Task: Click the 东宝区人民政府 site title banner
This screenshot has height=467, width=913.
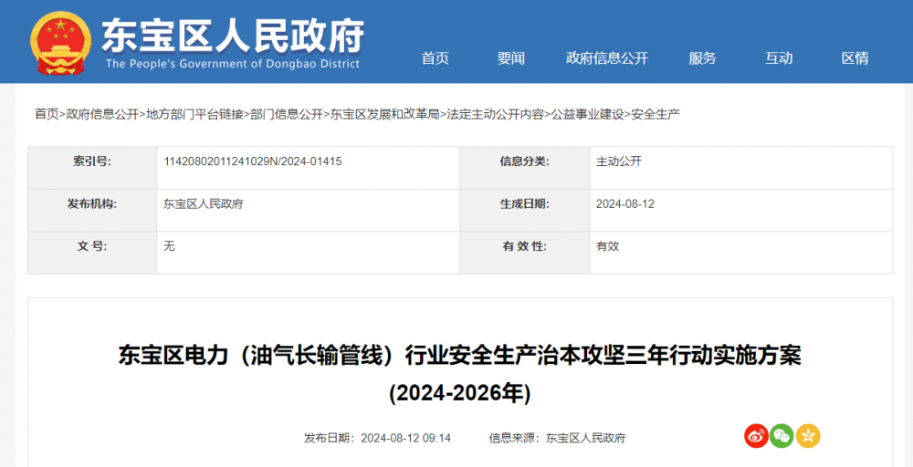Action: [x=233, y=36]
